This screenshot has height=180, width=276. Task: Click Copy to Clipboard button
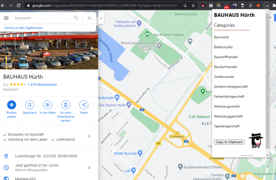[x=229, y=142]
